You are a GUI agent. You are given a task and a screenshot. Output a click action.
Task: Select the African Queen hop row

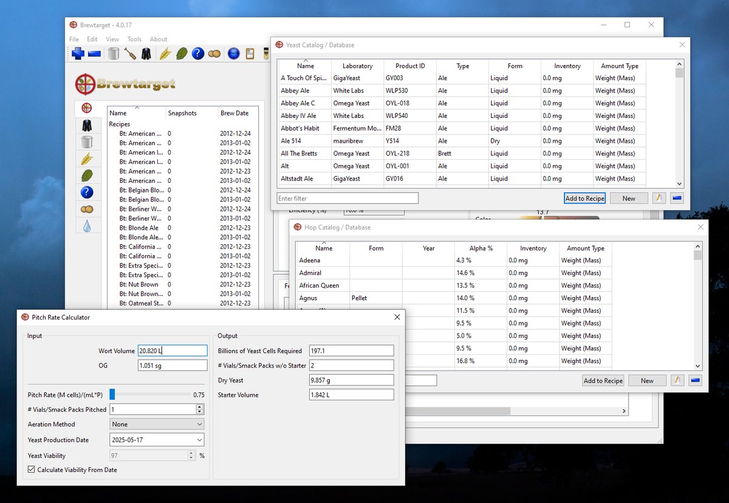[x=453, y=286]
